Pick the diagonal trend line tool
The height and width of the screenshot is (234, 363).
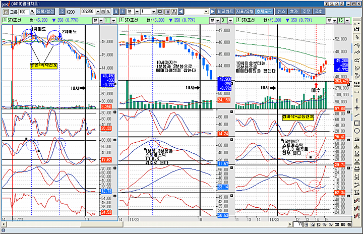click(x=357, y=115)
